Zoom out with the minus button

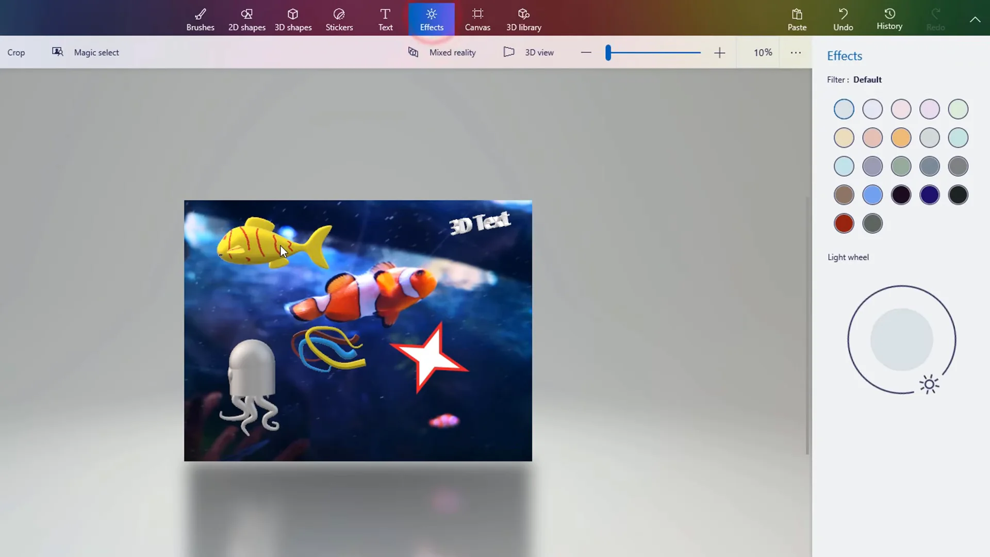coord(586,52)
